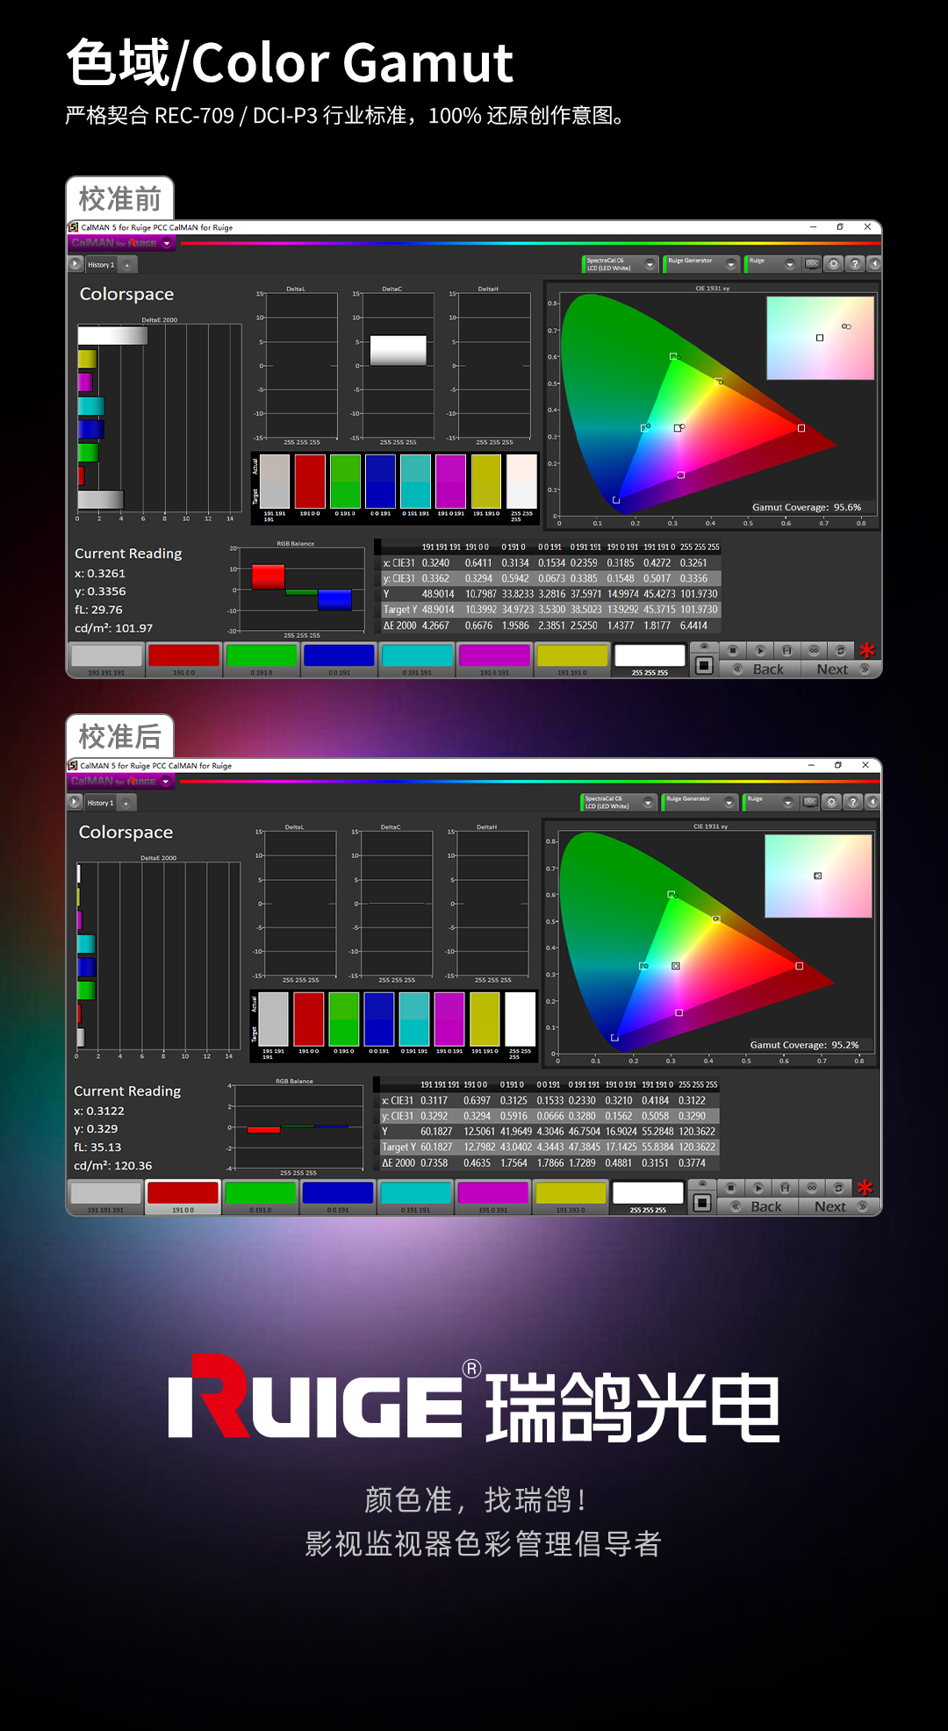Open the Ruige Generator dropdown in the bottom window

729,802
